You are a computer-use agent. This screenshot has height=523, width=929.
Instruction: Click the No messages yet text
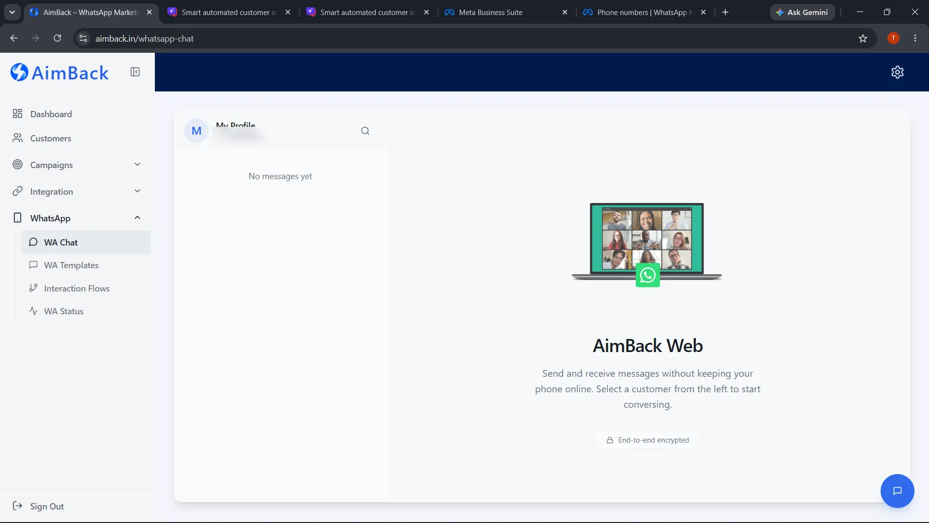click(280, 176)
